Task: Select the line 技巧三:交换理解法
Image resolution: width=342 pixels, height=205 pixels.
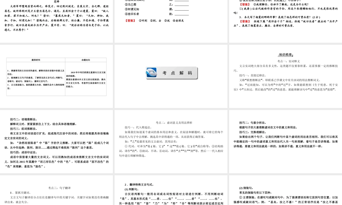Action: (x=253, y=132)
